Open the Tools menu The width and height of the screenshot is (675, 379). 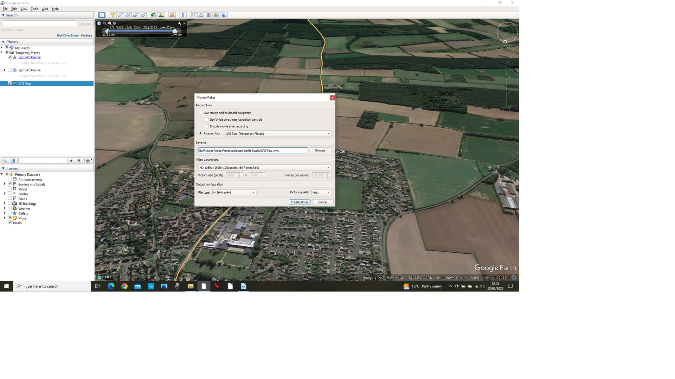click(34, 9)
